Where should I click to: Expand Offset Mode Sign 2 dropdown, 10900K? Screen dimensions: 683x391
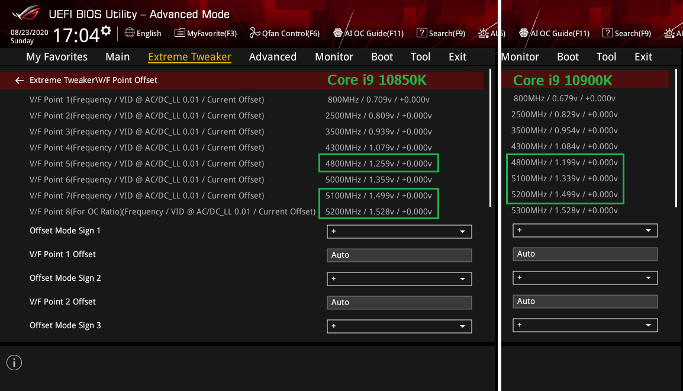(x=585, y=278)
